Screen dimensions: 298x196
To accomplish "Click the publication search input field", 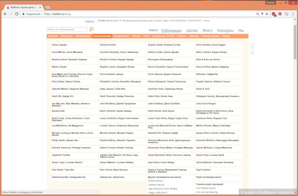I will 67,30.
